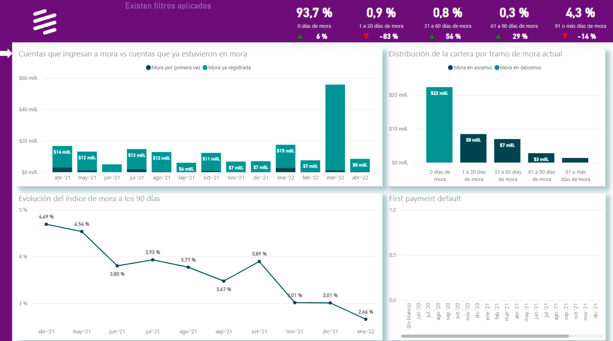Click the white arrow navigation icon
This screenshot has width=613, height=341.
coord(6,54)
